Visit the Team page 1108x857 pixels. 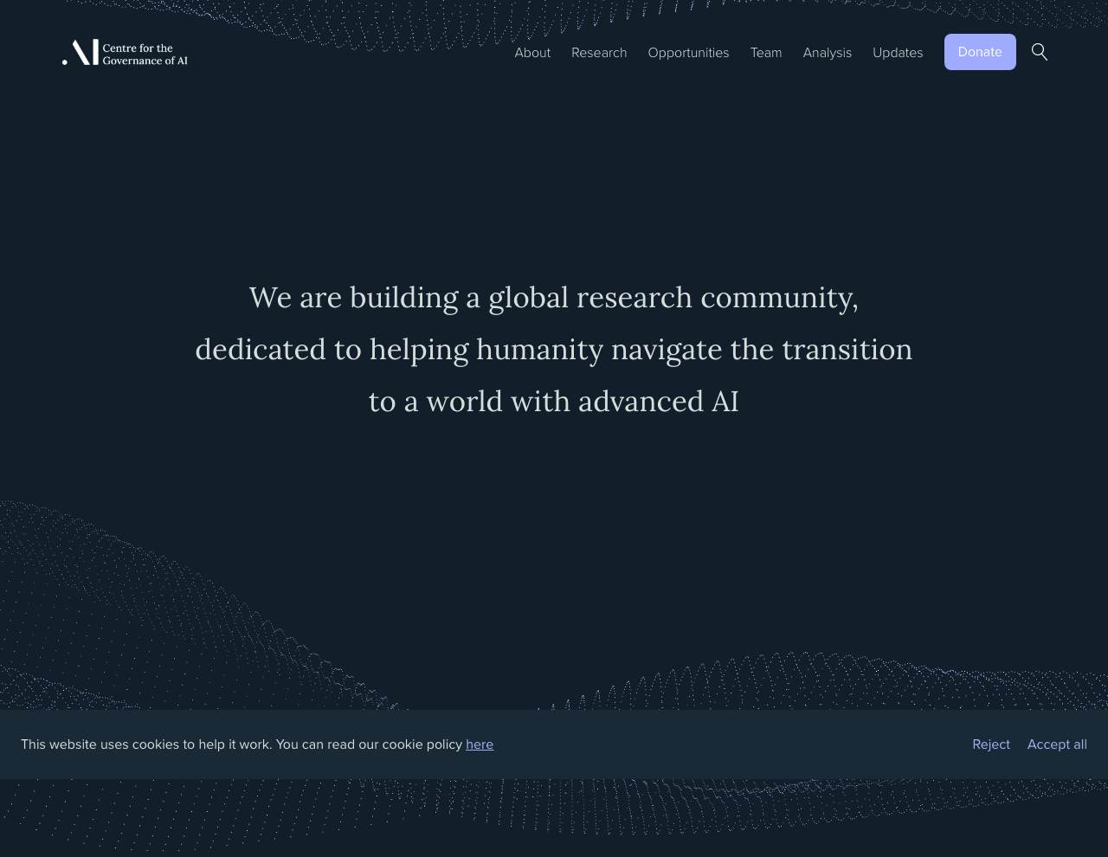pos(766,53)
